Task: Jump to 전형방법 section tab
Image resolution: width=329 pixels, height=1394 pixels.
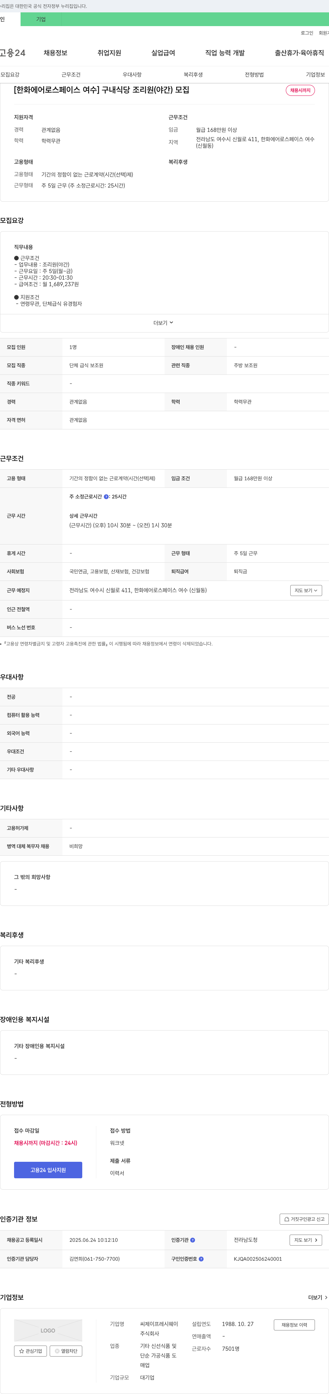Action: pyautogui.click(x=254, y=75)
